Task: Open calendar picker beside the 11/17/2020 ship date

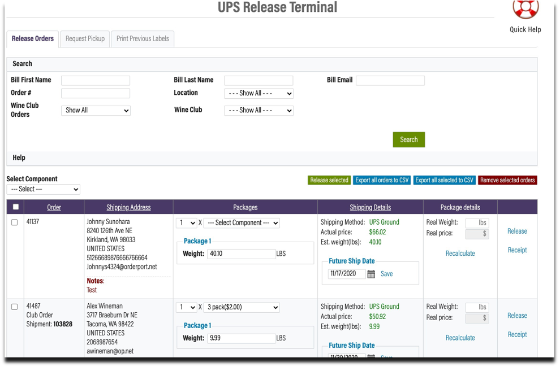Action: 371,274
